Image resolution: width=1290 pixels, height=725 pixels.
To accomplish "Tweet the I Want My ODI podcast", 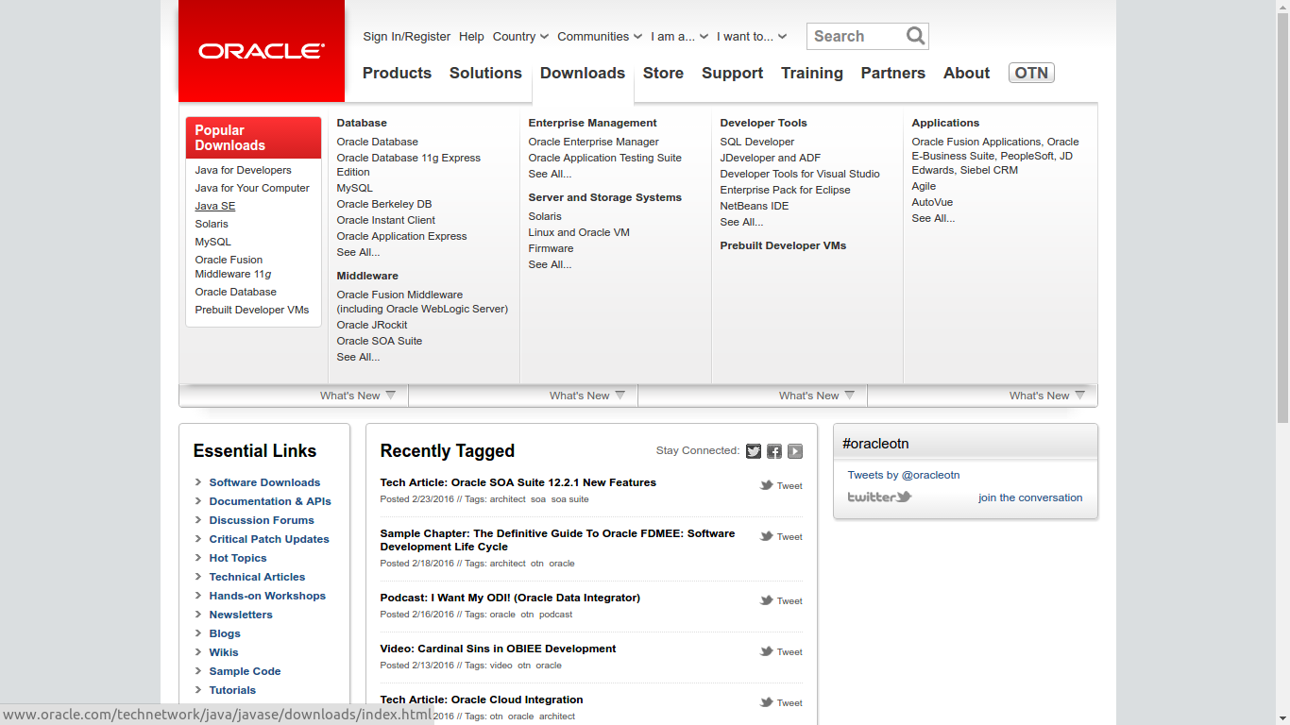I will [781, 600].
